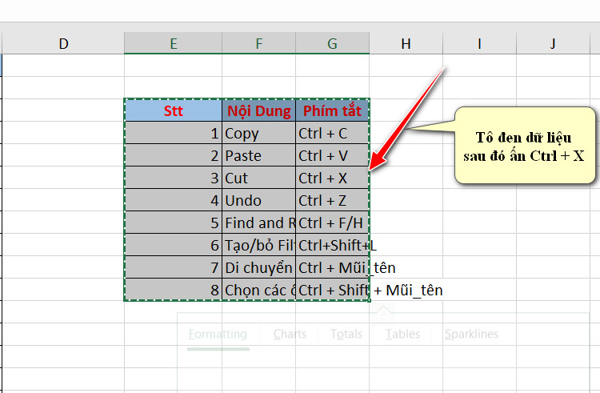Select the Paste cell
The image size is (600, 393).
click(x=258, y=155)
